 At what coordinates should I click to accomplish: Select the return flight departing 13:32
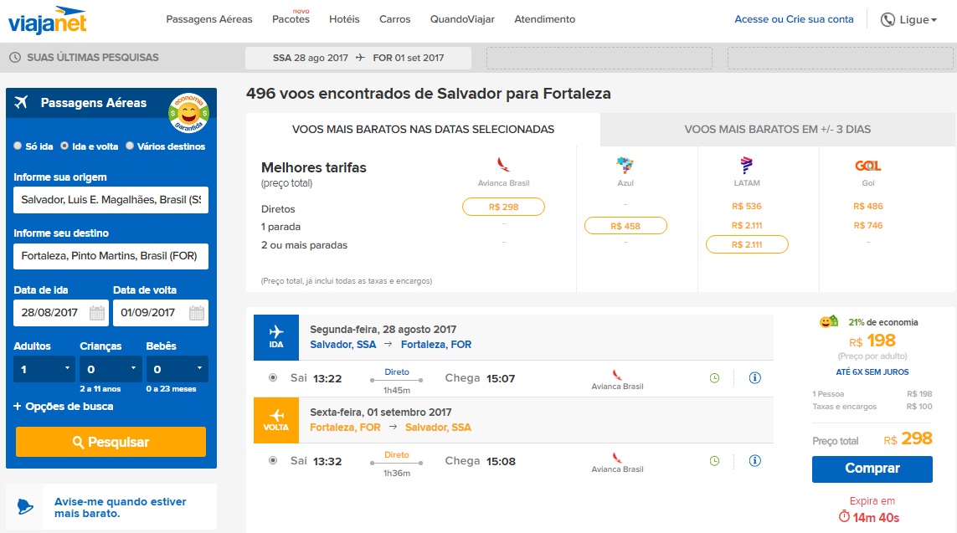pyautogui.click(x=273, y=461)
